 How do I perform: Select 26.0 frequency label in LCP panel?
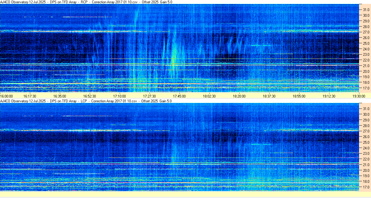(366, 137)
